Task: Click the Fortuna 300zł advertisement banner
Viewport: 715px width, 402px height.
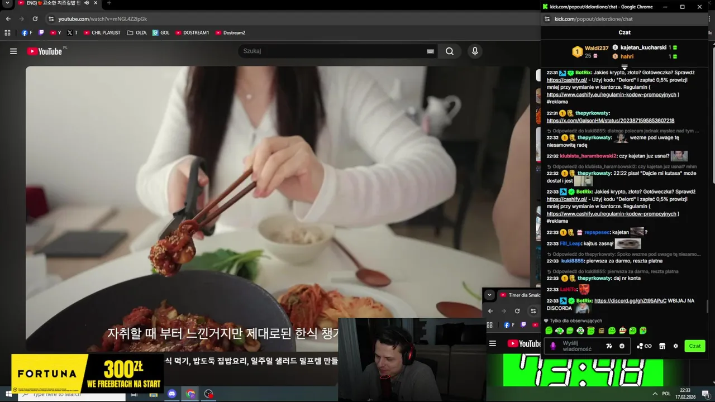Action: click(87, 373)
